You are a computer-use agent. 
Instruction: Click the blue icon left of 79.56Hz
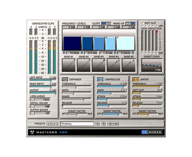[64, 53]
